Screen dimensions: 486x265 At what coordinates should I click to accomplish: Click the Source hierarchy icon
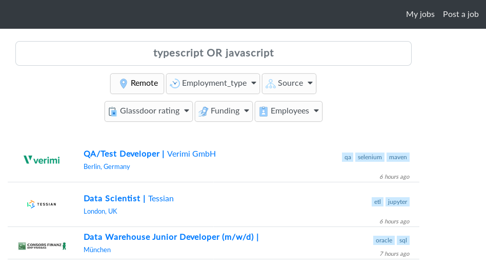click(271, 84)
